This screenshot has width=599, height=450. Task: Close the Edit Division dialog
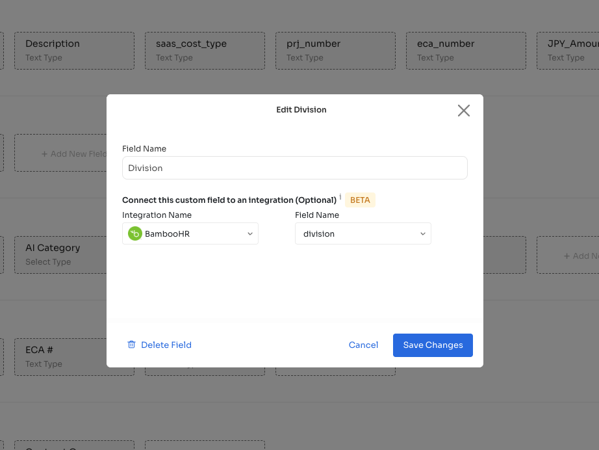[x=463, y=111]
